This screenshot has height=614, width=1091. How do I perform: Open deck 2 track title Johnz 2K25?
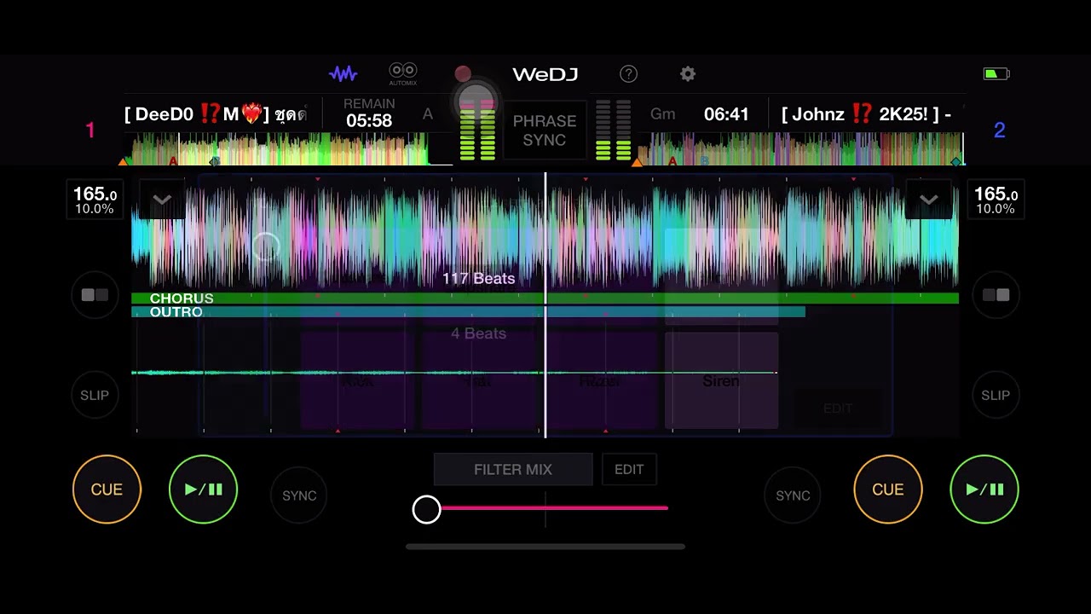(866, 114)
